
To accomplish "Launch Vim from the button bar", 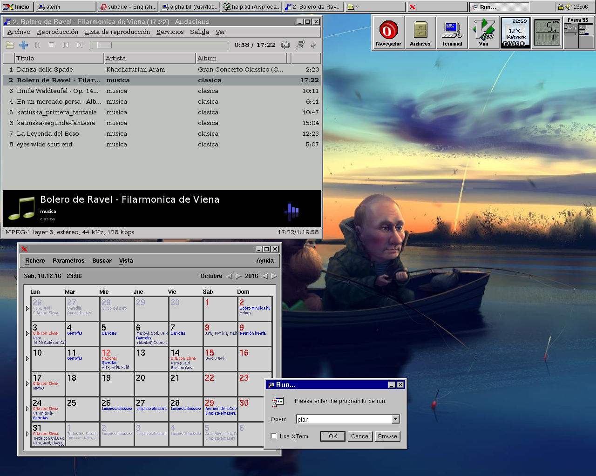I will tap(484, 33).
